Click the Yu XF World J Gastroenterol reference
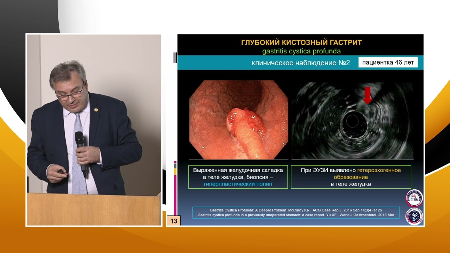This screenshot has width=450, height=253. (296, 215)
